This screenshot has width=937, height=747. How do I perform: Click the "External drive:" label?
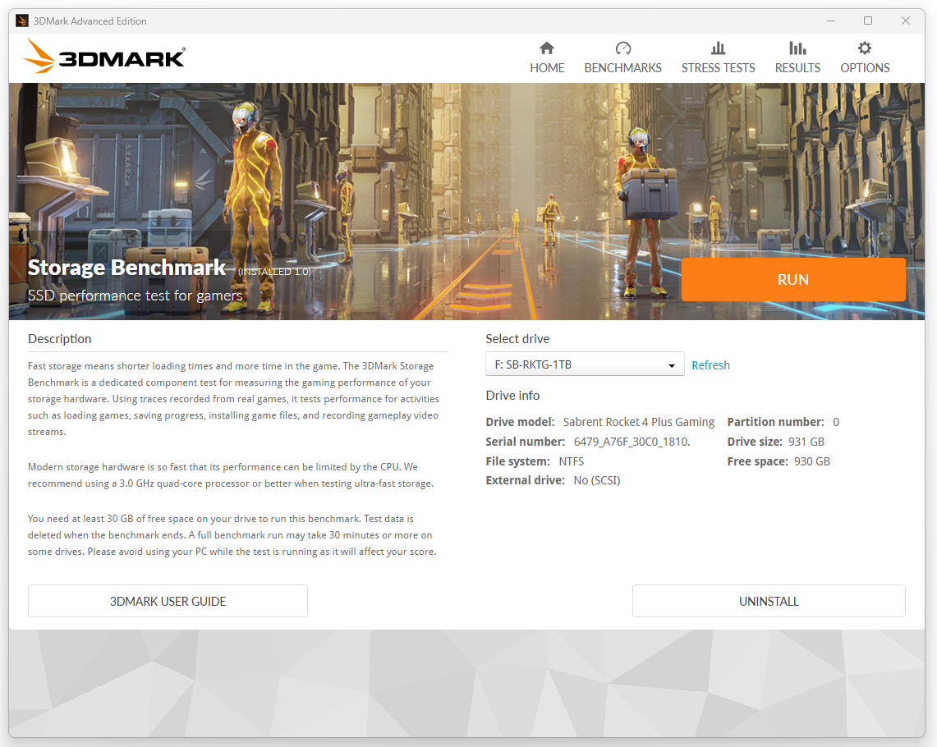tap(526, 481)
